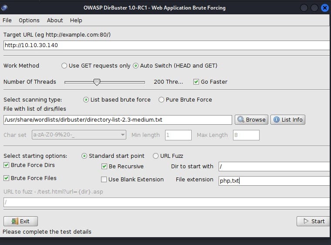Screen dimensions: 331x245
Task: Select Use GET requests only option
Action: pyautogui.click(x=64, y=66)
